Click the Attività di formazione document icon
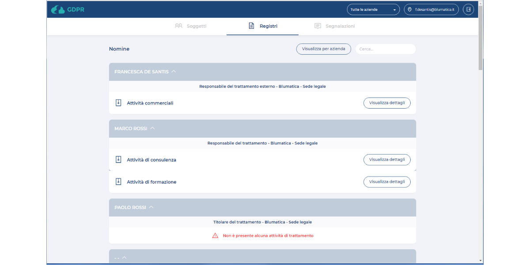530x265 pixels. [x=118, y=182]
